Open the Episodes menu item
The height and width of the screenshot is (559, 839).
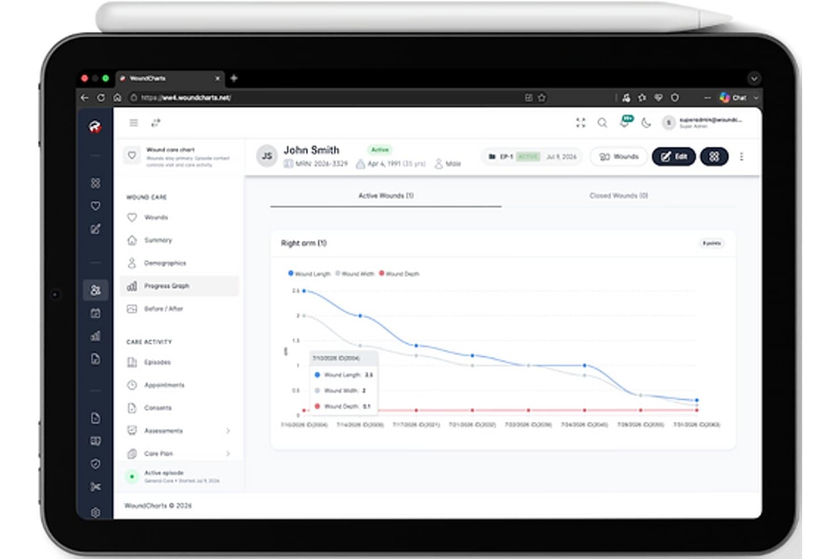(179, 362)
